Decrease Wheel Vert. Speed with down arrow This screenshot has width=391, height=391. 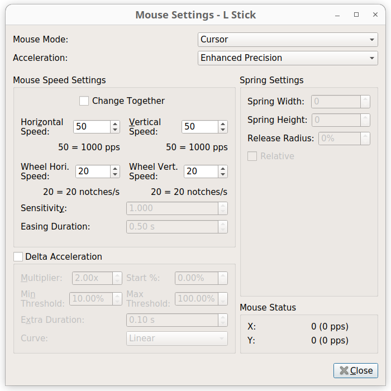click(x=223, y=174)
